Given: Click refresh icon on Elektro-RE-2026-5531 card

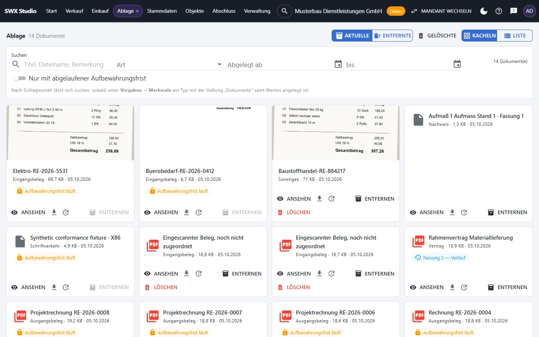Looking at the screenshot, I should (x=66, y=212).
